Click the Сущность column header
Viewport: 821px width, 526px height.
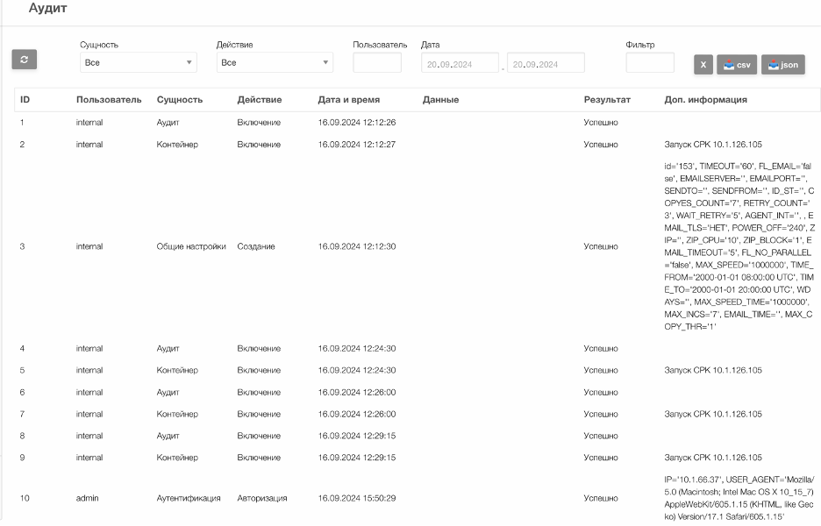[x=180, y=99]
